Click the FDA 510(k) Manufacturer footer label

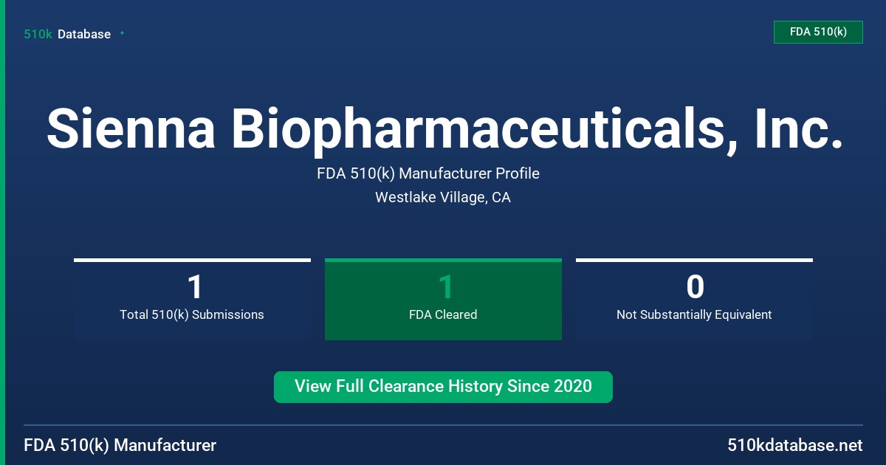point(120,446)
